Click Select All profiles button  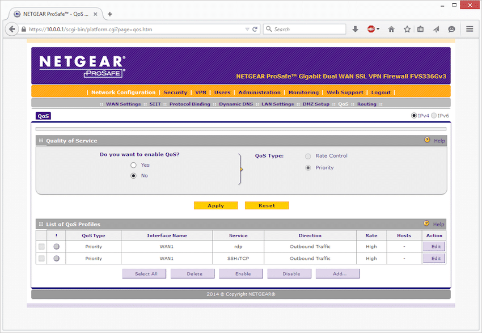click(144, 273)
